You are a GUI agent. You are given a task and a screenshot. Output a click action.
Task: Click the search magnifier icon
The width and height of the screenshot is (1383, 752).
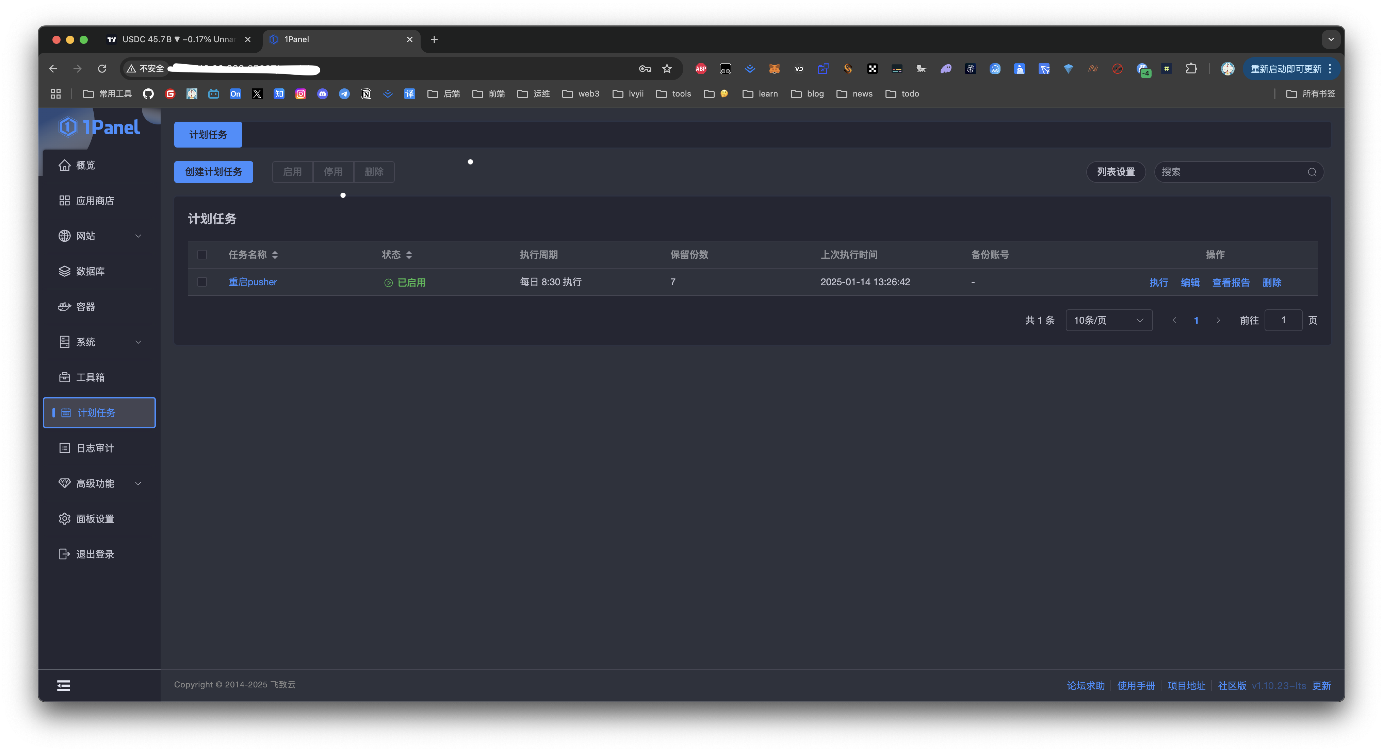pyautogui.click(x=1312, y=172)
